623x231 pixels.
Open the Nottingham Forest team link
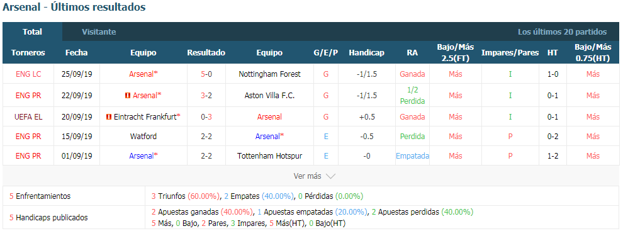point(269,74)
